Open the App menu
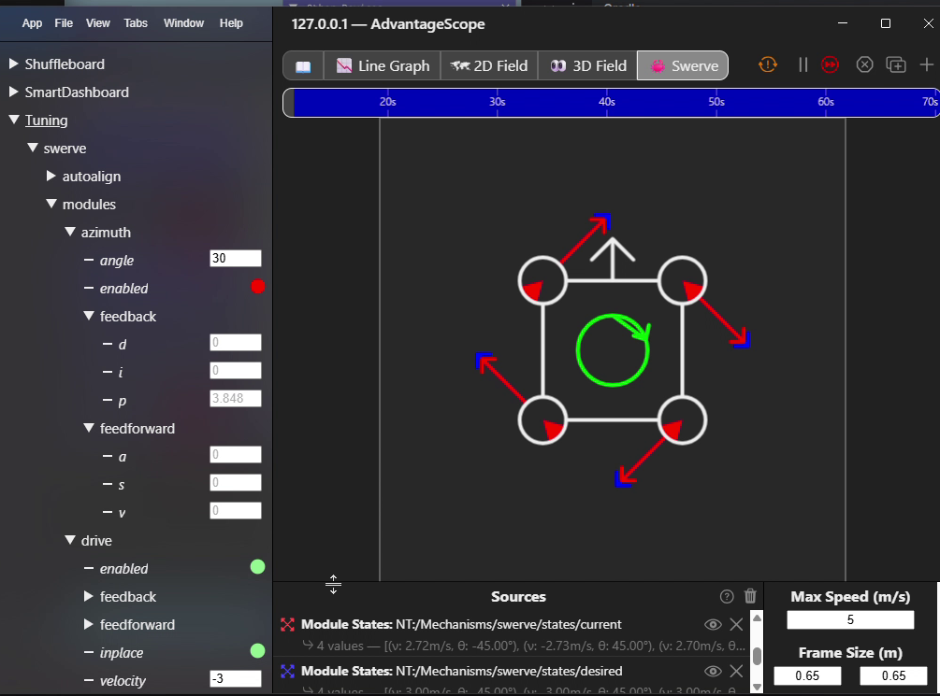The height and width of the screenshot is (696, 940). point(32,23)
